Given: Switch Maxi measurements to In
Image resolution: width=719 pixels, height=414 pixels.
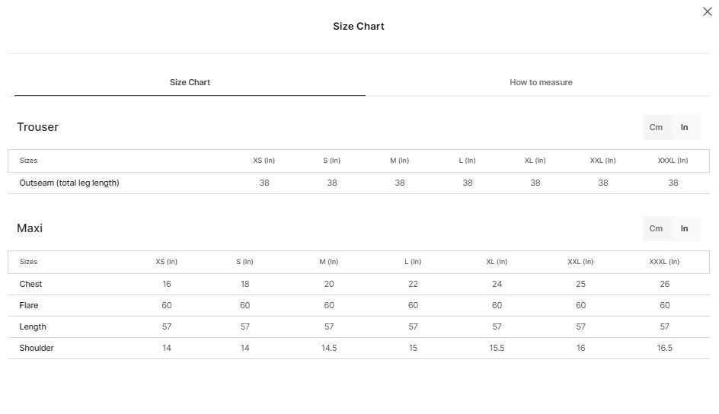Looking at the screenshot, I should [684, 228].
